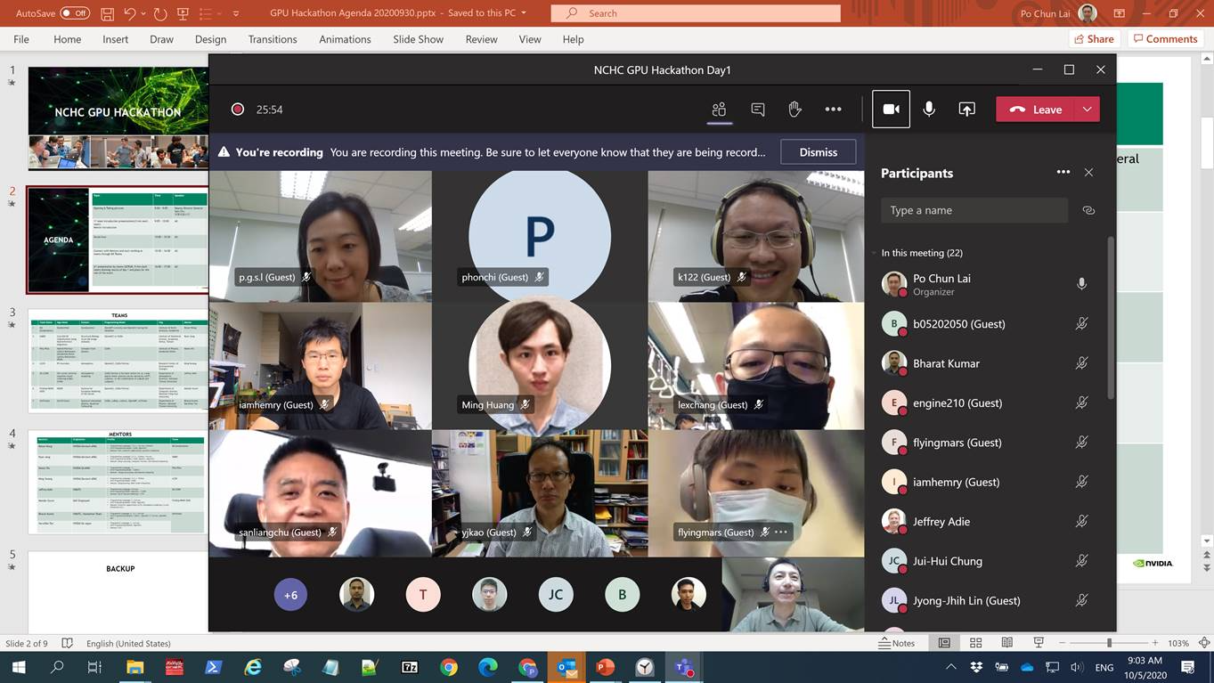Click zoom in plus on zoom slider
Screen dimensions: 1214x683
(x=1156, y=643)
